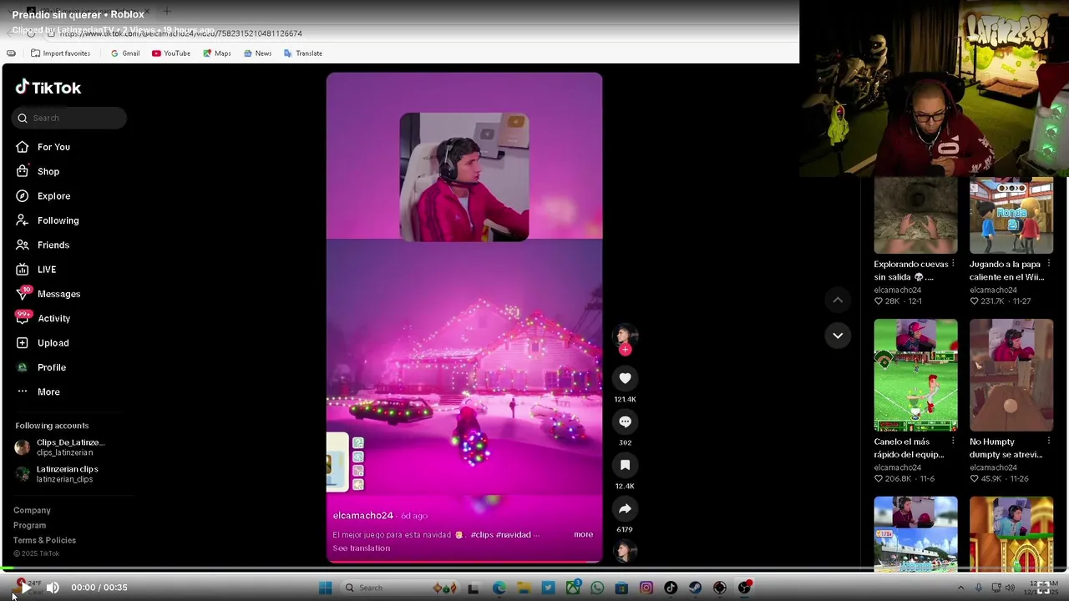The image size is (1069, 601).
Task: Go to previous video arrow
Action: point(838,300)
